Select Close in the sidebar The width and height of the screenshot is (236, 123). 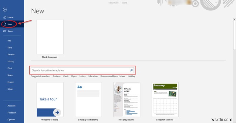(10, 89)
